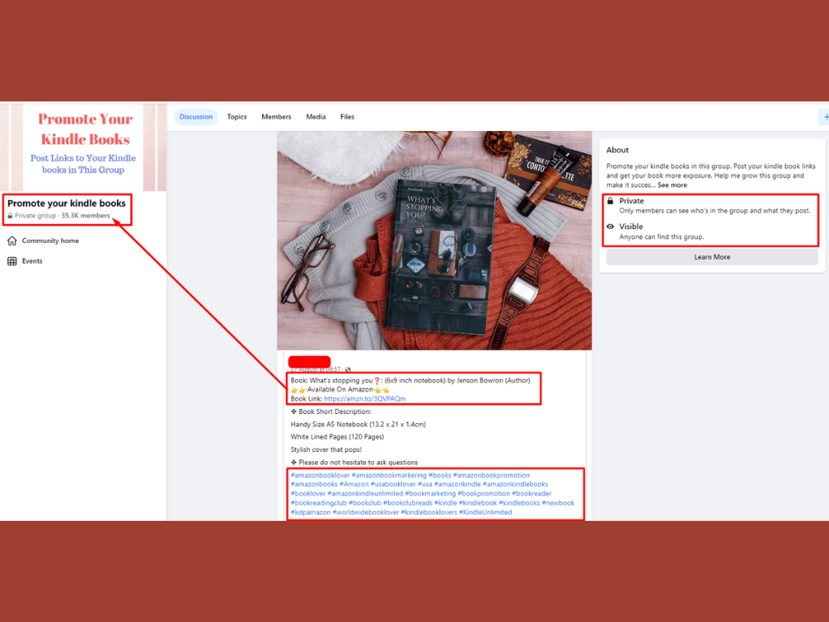Click the Learn More button
This screenshot has height=622, width=829.
pyautogui.click(x=711, y=257)
